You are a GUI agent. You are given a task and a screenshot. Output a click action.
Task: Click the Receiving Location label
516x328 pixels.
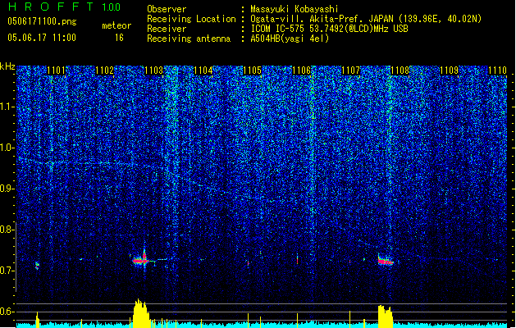tap(191, 19)
